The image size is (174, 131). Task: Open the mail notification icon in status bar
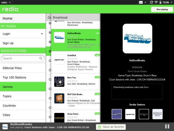click(141, 2)
